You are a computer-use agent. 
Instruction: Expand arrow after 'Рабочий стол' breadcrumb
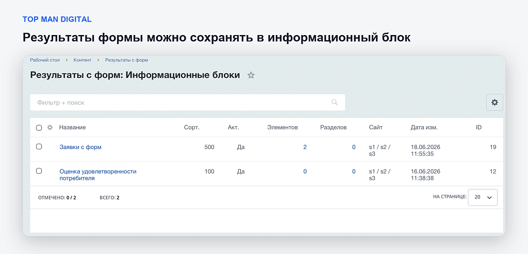pyautogui.click(x=67, y=60)
